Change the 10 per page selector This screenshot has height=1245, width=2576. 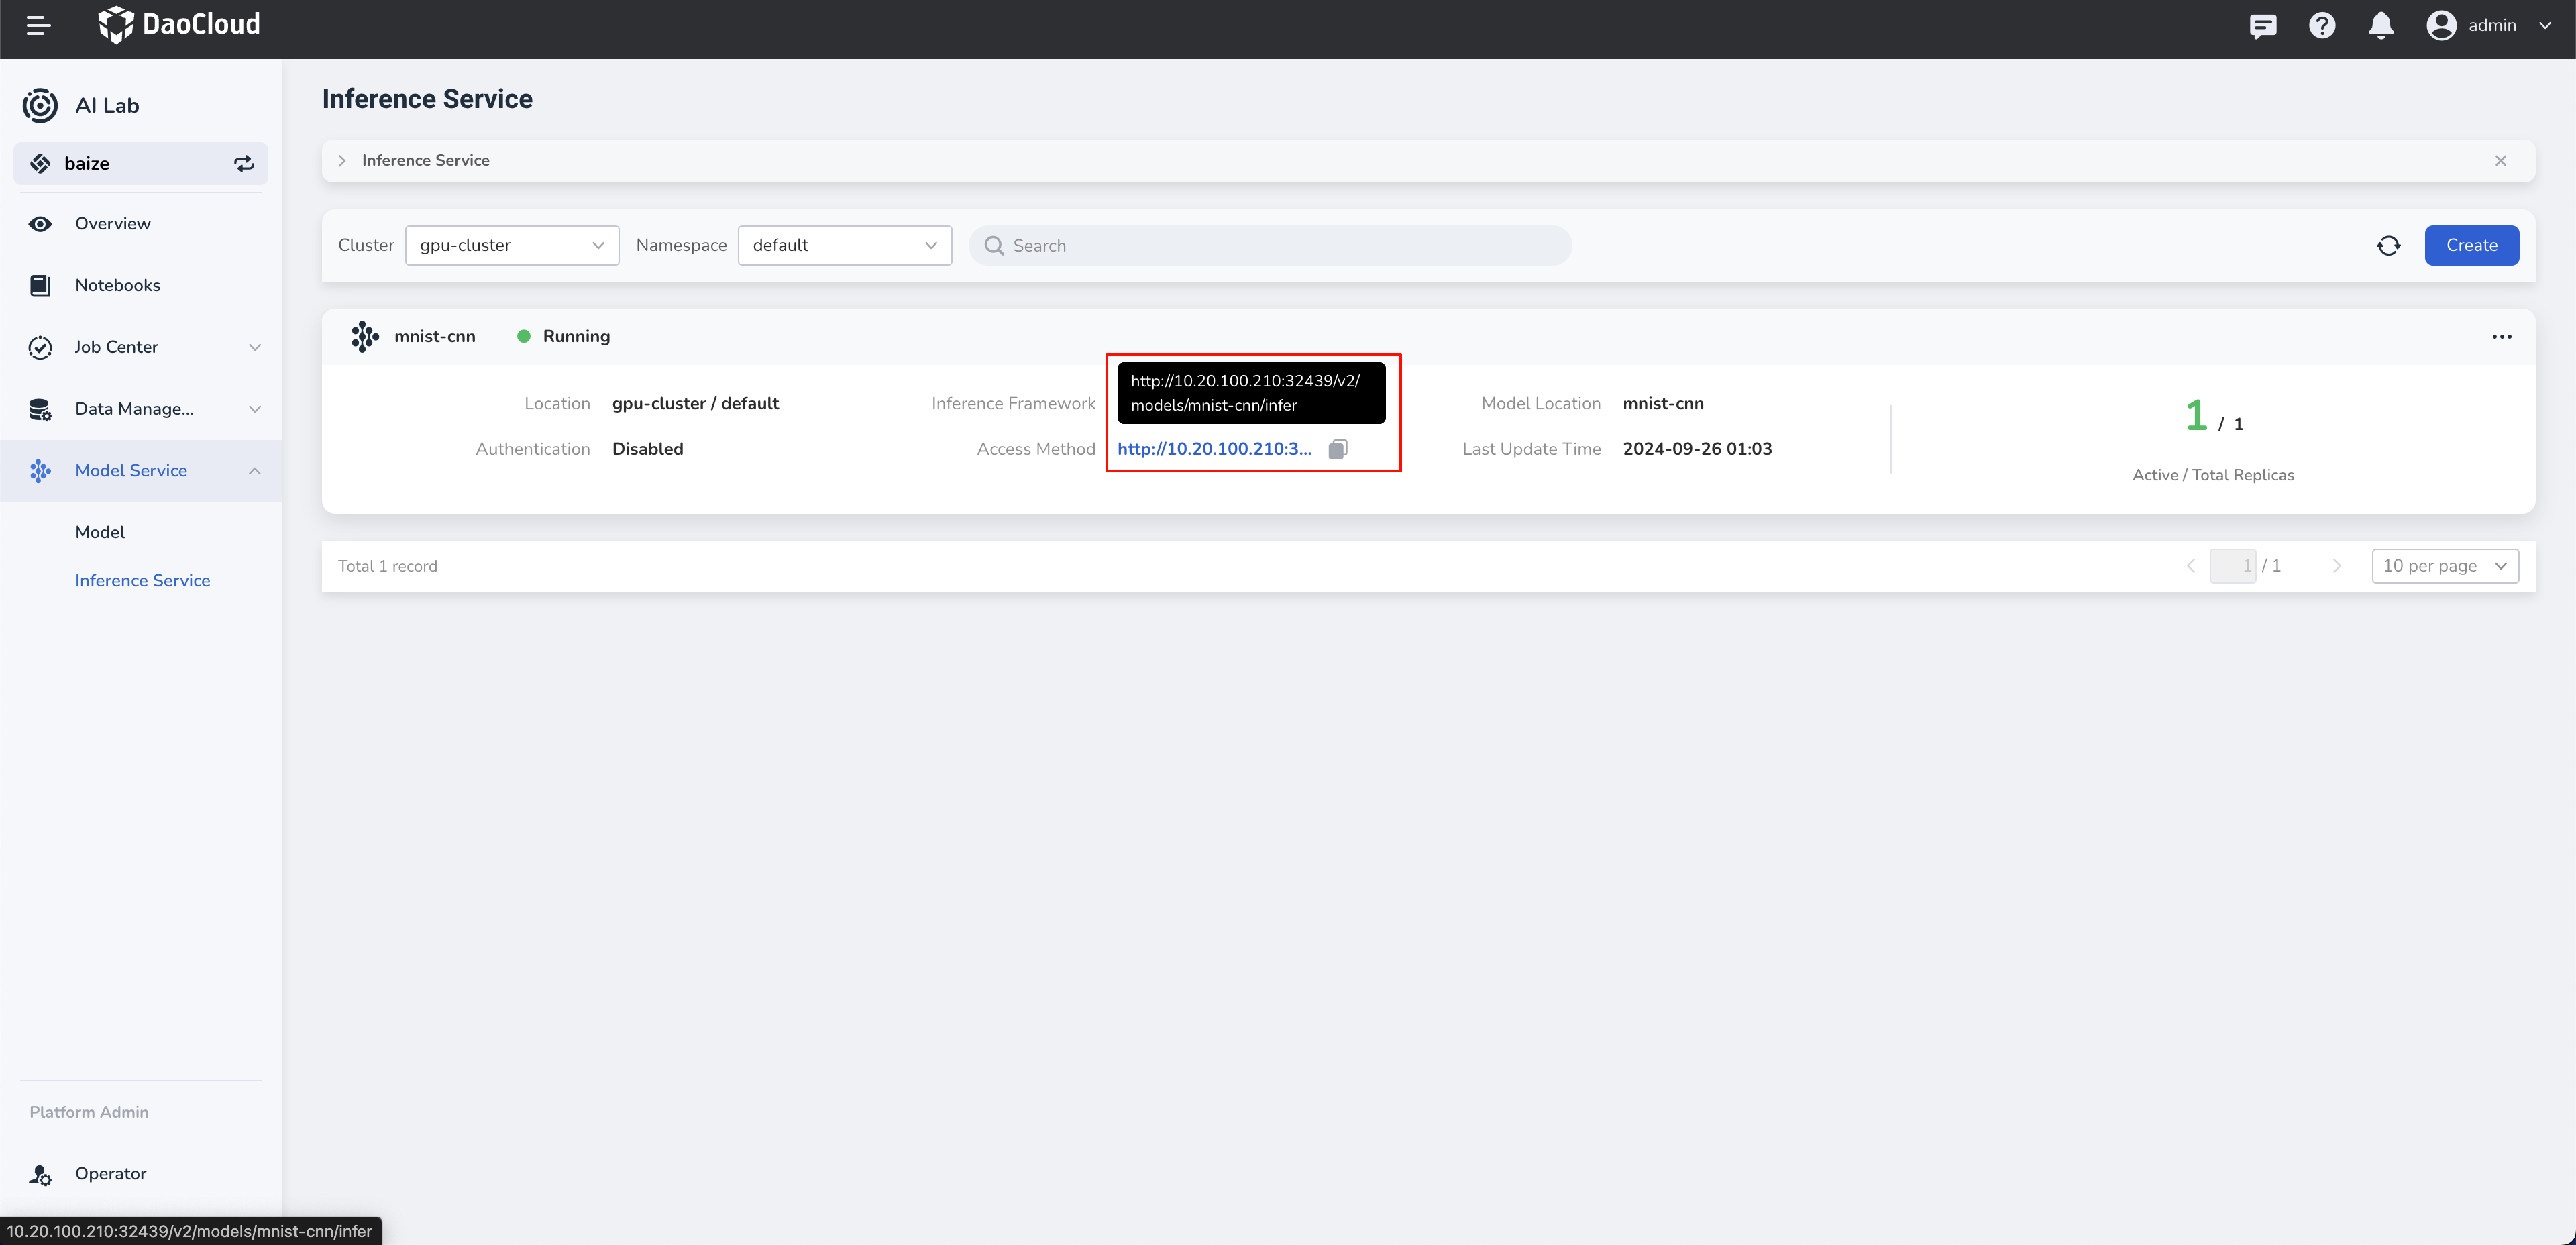[2444, 566]
